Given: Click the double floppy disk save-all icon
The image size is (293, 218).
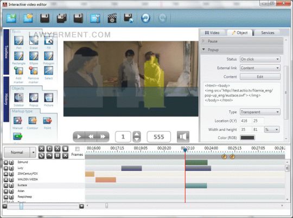Looking at the screenshot, I should [62, 18].
